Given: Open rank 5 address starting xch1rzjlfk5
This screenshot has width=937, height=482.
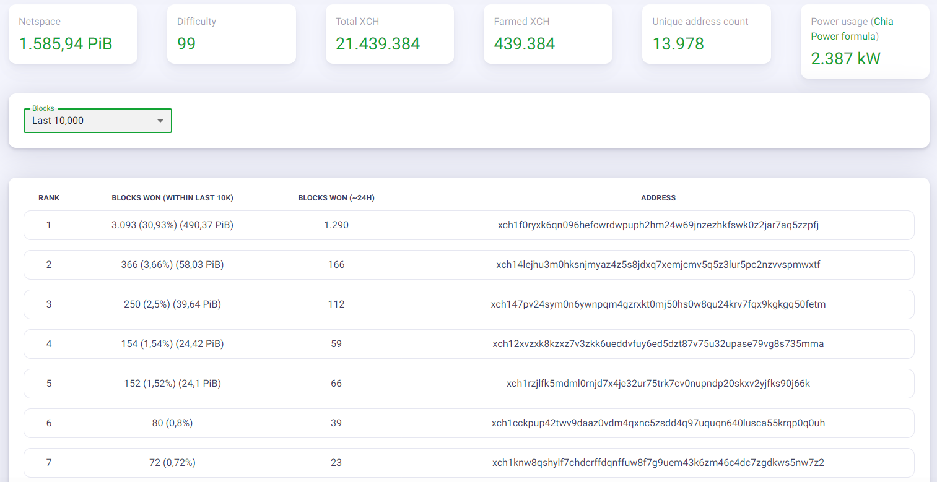Looking at the screenshot, I should coord(658,384).
